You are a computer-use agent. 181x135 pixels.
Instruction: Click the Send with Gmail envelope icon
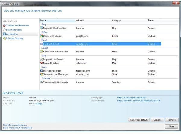[41, 44]
